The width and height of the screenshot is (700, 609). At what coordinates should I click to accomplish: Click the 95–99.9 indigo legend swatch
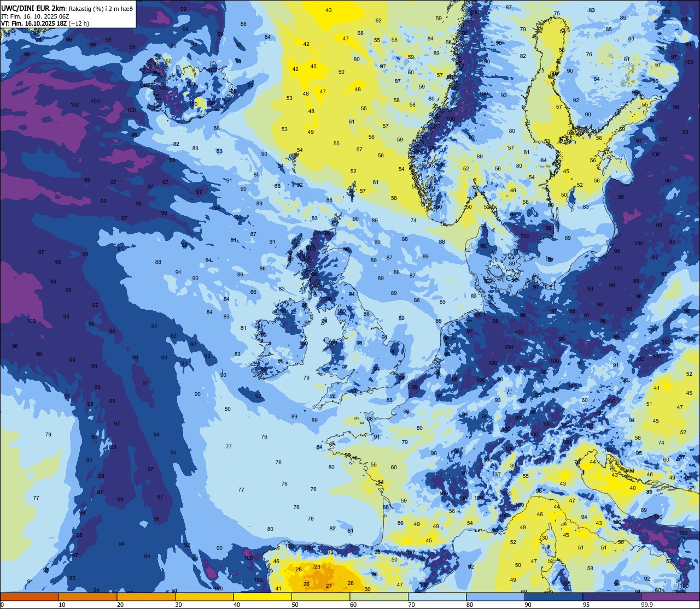click(x=612, y=596)
